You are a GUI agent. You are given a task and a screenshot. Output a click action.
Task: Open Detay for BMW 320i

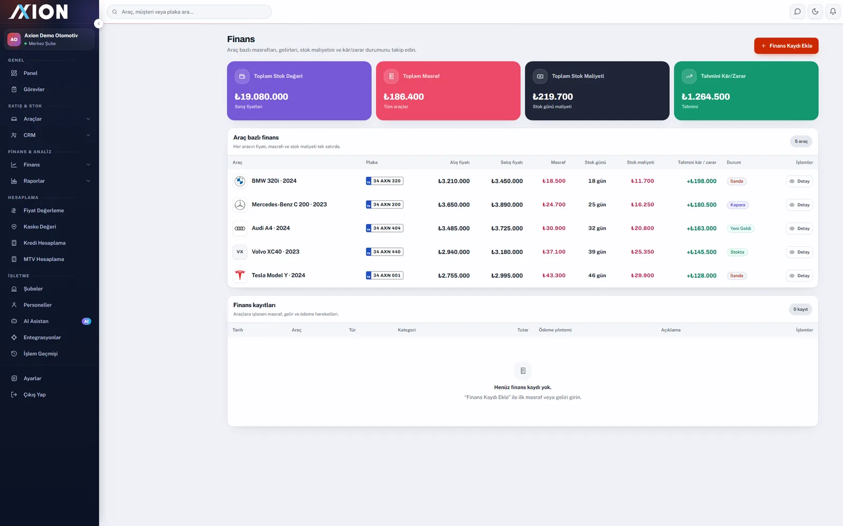799,181
